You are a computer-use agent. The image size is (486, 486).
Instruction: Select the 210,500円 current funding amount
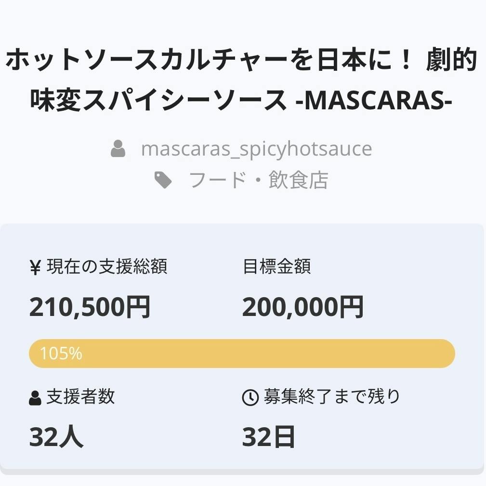[90, 307]
